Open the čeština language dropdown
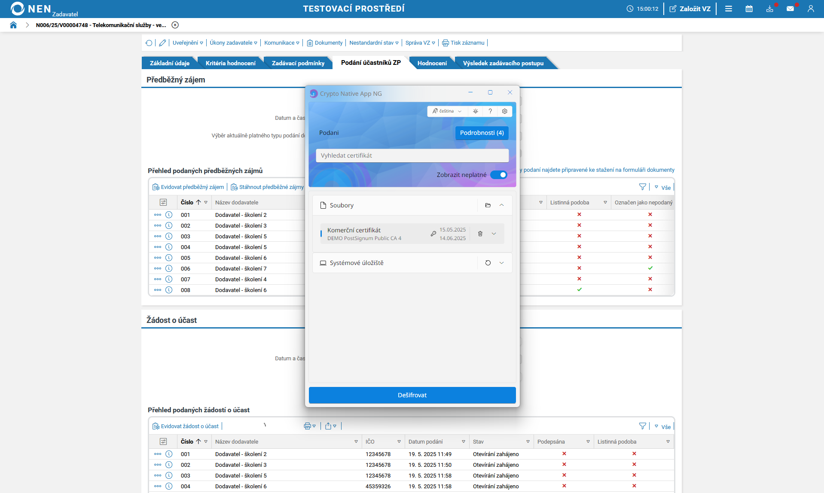 point(447,111)
